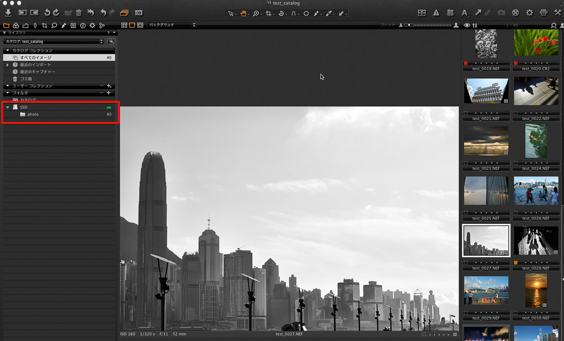Open the Print icon in toolbar
Viewport: 564px width, 341px height.
tap(544, 13)
